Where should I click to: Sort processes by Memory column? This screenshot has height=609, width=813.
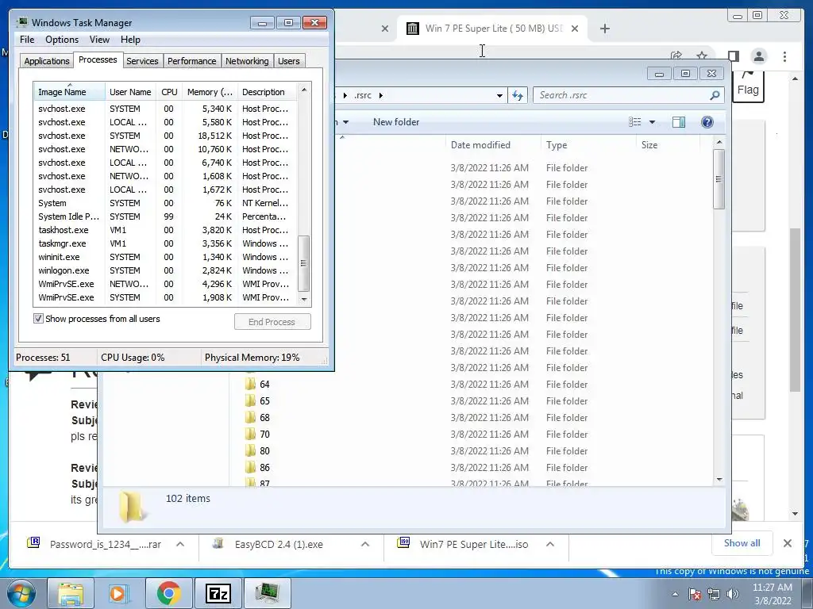tap(210, 92)
